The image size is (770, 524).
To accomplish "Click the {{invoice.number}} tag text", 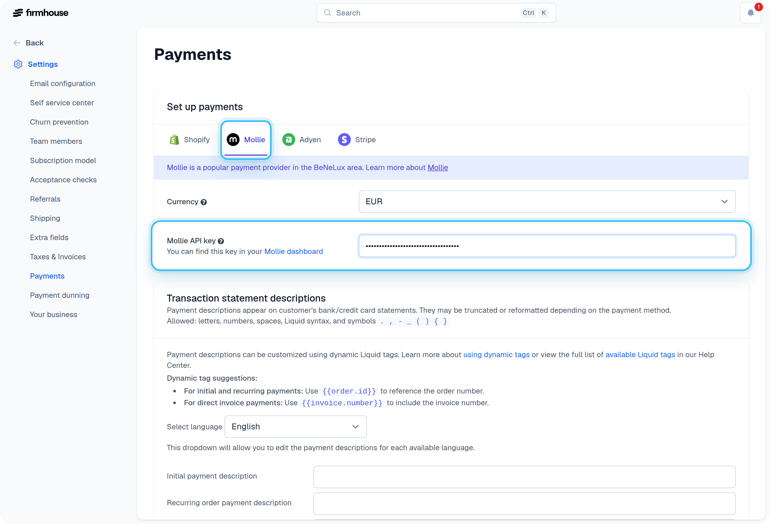I will pos(342,403).
